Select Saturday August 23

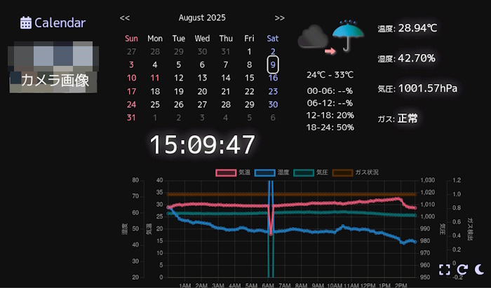[273, 91]
